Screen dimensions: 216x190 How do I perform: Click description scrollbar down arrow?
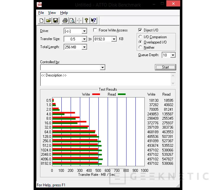(x=173, y=83)
